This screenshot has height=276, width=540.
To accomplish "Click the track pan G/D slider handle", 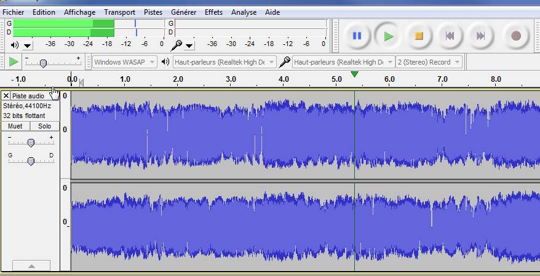I will click(31, 161).
